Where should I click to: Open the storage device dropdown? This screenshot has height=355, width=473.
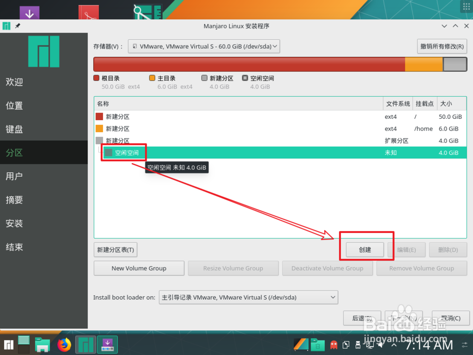[x=204, y=46]
